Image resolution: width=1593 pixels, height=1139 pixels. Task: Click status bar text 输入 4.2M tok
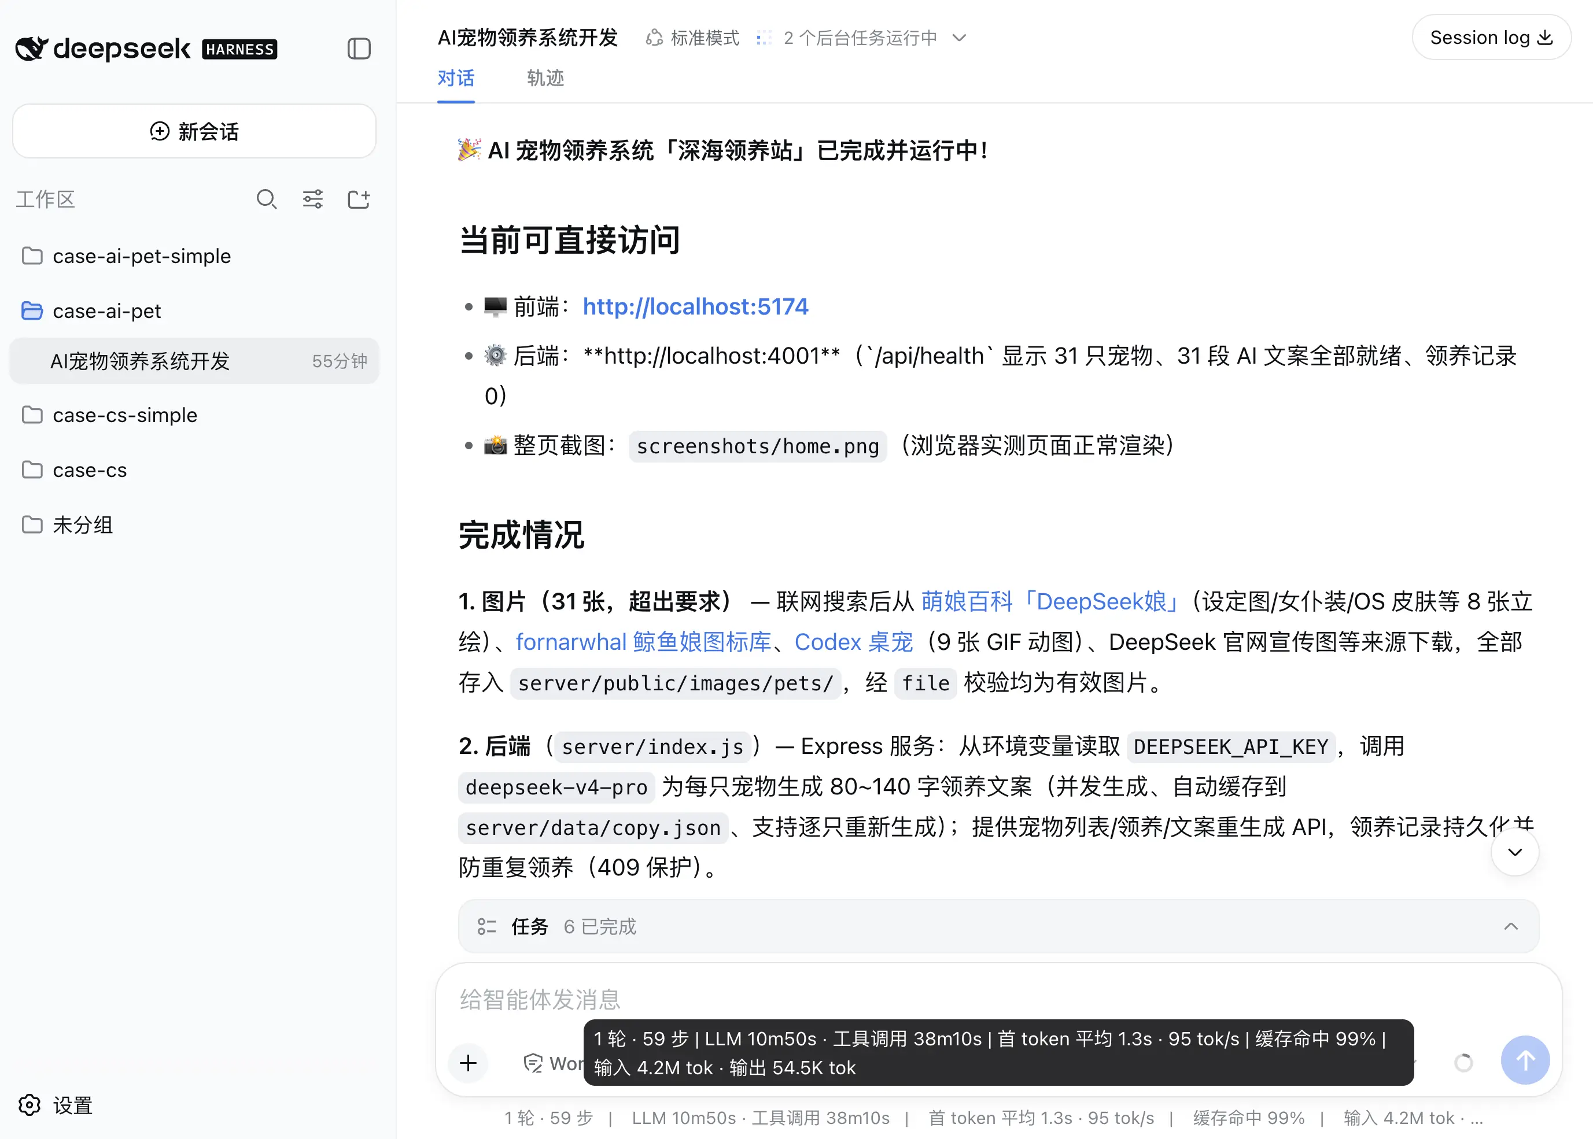[x=1399, y=1118]
